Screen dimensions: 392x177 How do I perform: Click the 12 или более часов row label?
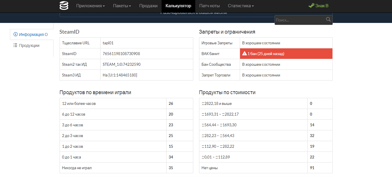coord(79,103)
